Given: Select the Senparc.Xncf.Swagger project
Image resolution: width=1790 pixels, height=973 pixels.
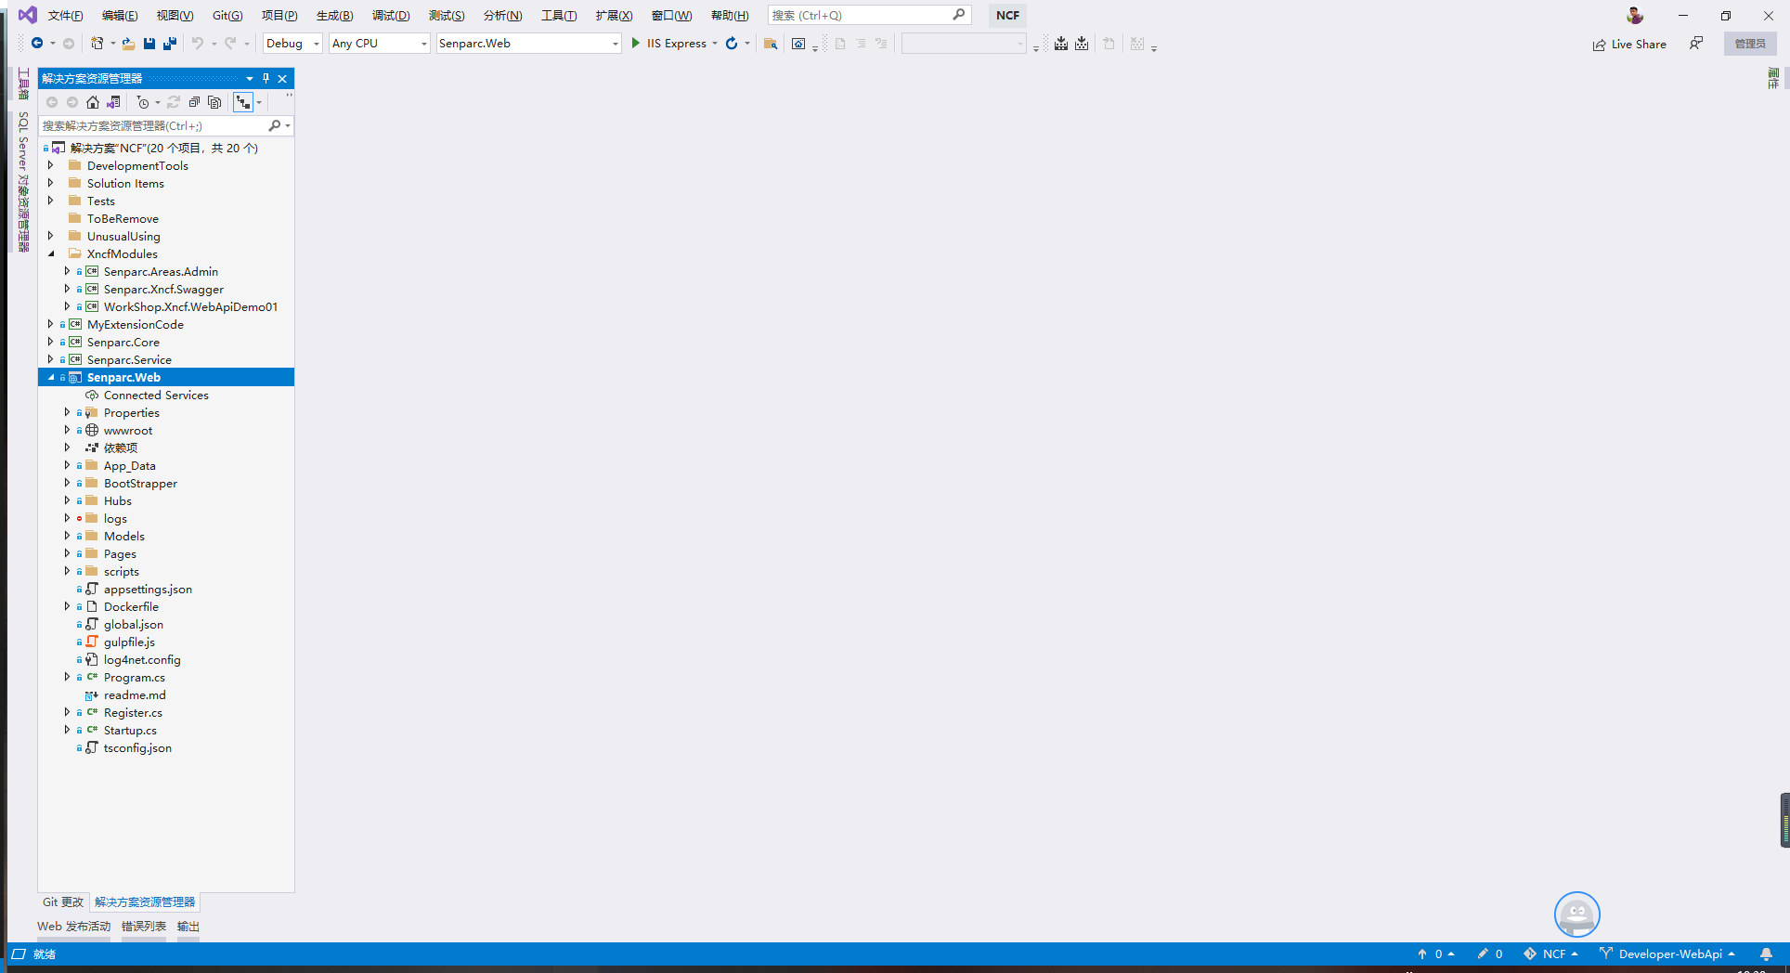Looking at the screenshot, I should click(163, 289).
